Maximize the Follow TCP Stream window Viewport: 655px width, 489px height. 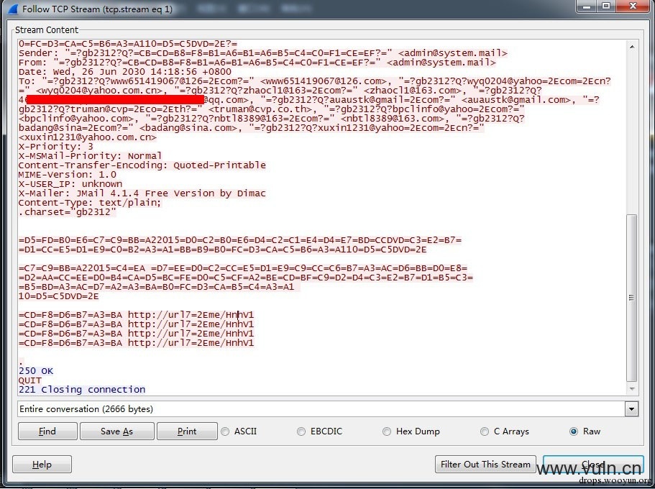click(x=605, y=6)
